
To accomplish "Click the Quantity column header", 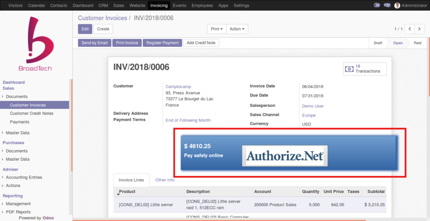I will (x=311, y=191).
